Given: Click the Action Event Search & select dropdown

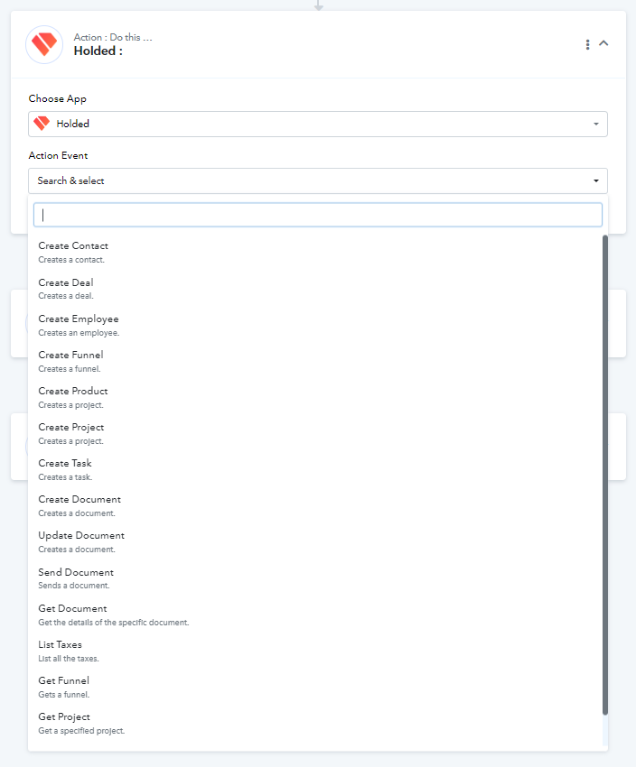Looking at the screenshot, I should coord(318,181).
